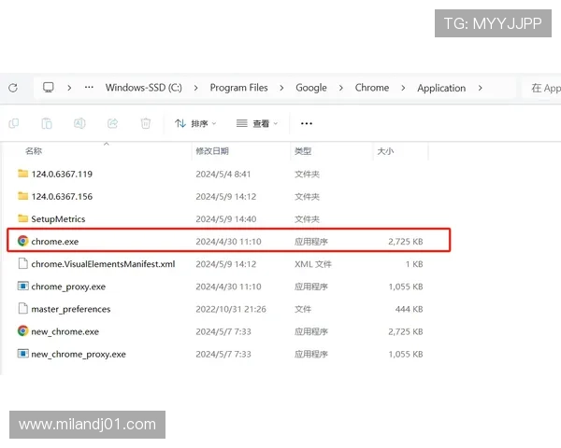Screen dimensions: 561x448
Task: Select chrome.VisualElementsManifest.xml file
Action: point(103,264)
